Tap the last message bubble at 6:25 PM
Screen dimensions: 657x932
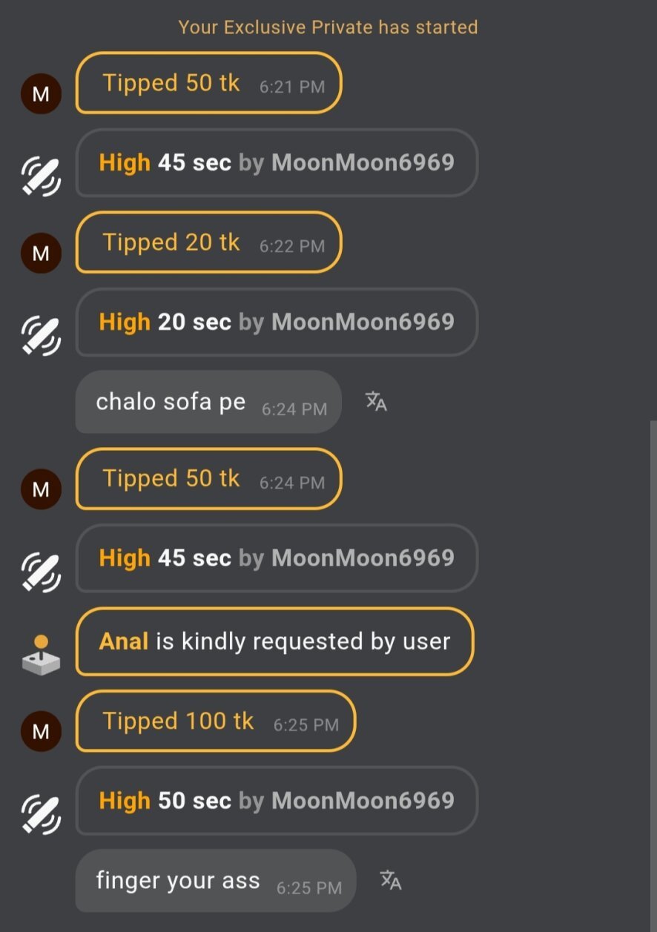coord(216,881)
